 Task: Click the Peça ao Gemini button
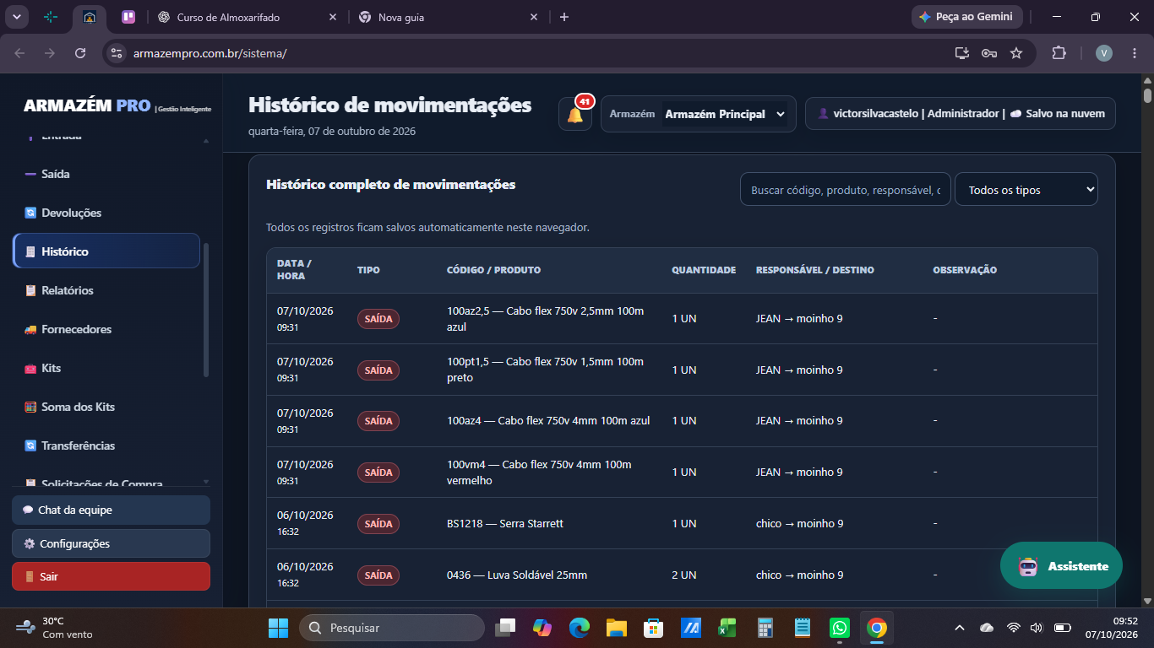click(967, 17)
